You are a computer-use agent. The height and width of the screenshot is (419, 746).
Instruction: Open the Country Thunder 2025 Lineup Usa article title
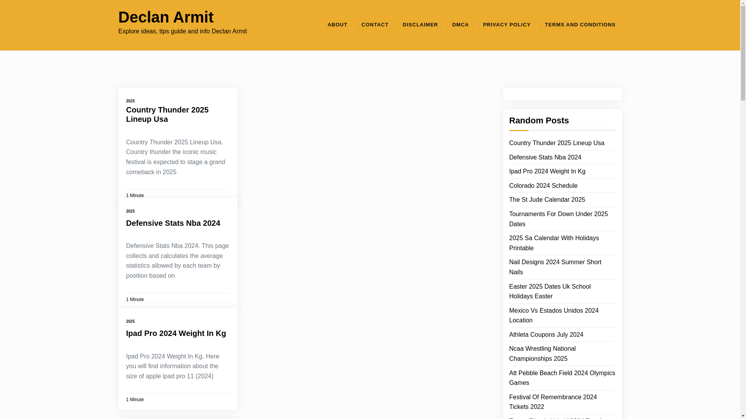click(x=167, y=114)
